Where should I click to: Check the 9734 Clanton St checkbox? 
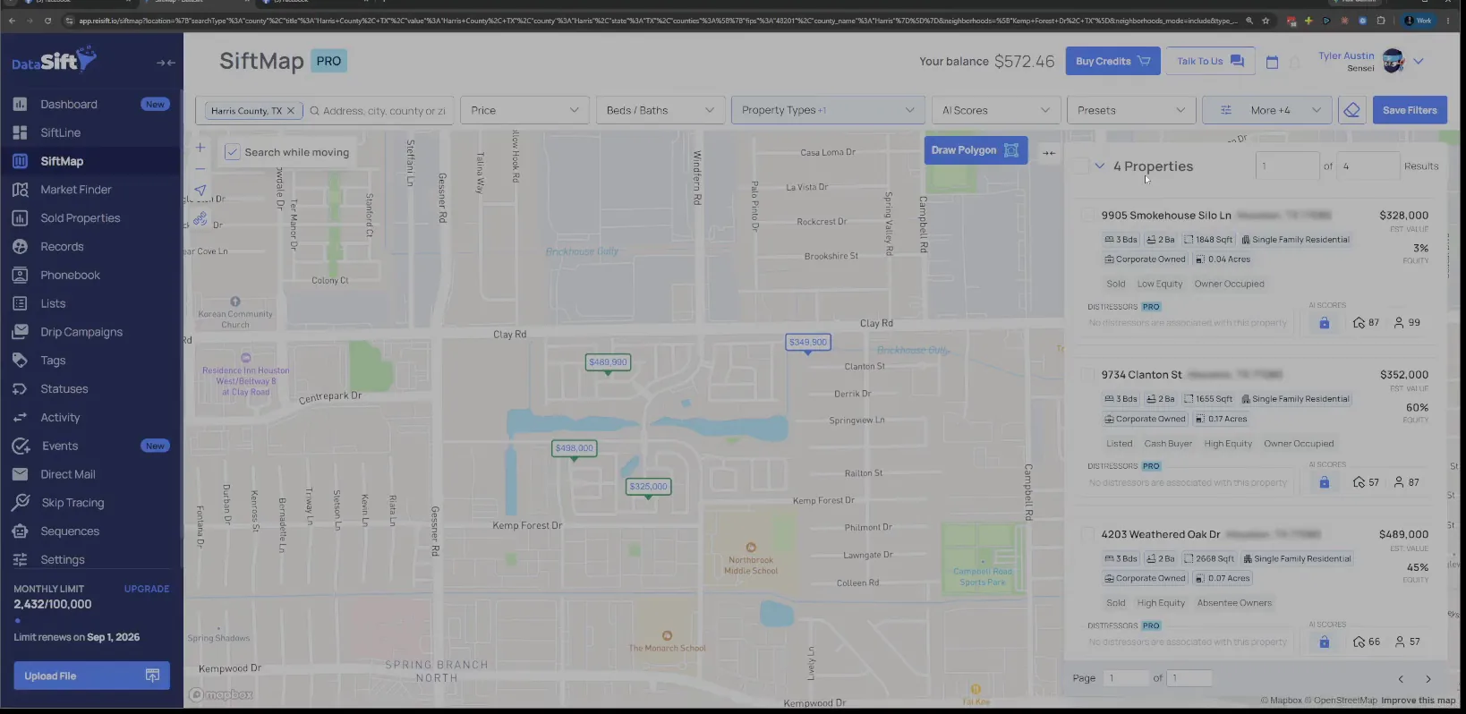tap(1087, 375)
